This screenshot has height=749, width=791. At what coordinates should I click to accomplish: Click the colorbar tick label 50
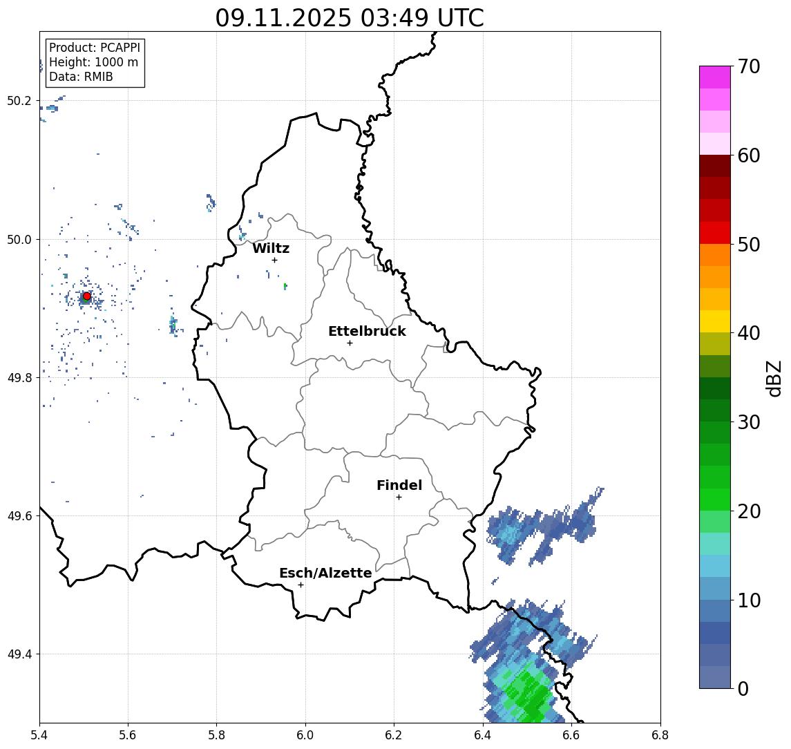pyautogui.click(x=749, y=245)
